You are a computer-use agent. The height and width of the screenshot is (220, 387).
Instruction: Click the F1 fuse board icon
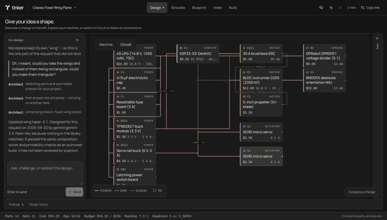click(118, 96)
